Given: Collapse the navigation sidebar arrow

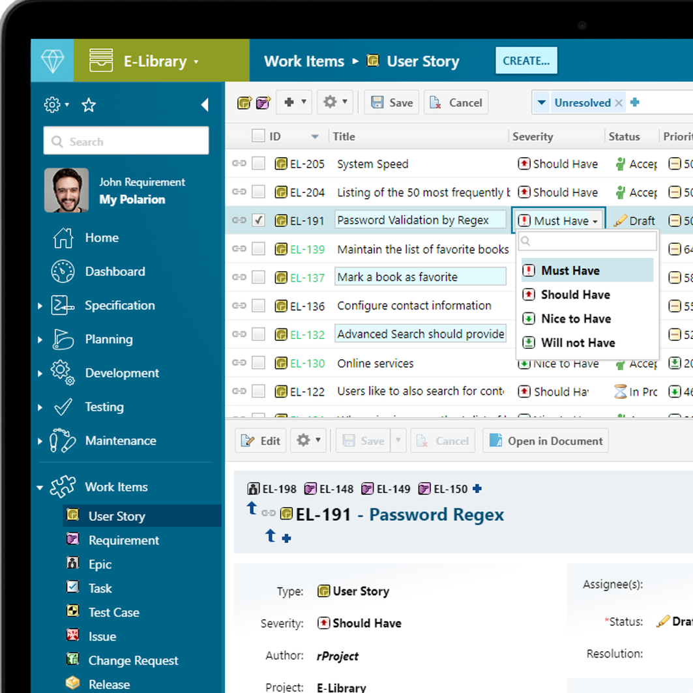Looking at the screenshot, I should tap(205, 105).
